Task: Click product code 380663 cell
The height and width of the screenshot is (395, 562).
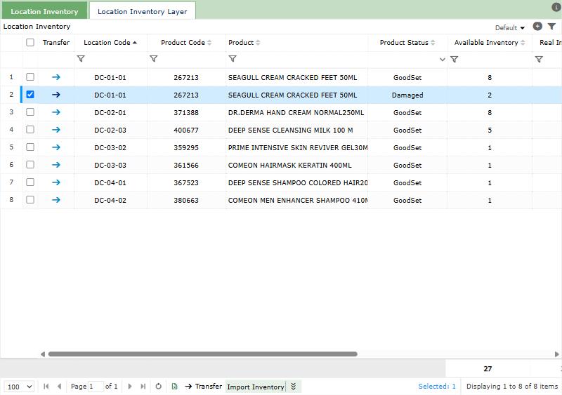Action: (186, 200)
